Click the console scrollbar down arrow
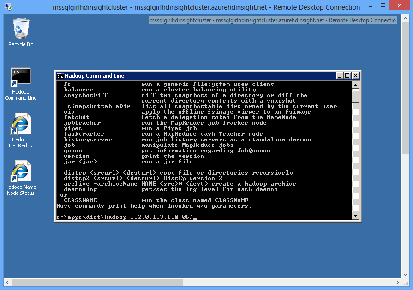The width and height of the screenshot is (413, 290). coord(356,216)
